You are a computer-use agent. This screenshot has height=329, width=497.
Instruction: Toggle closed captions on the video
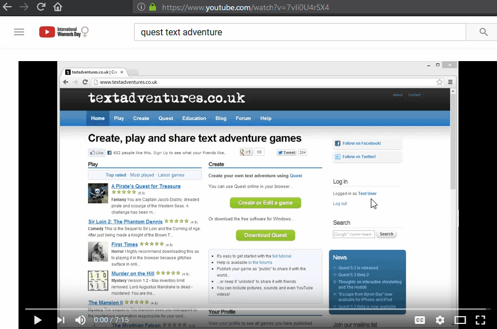point(420,320)
